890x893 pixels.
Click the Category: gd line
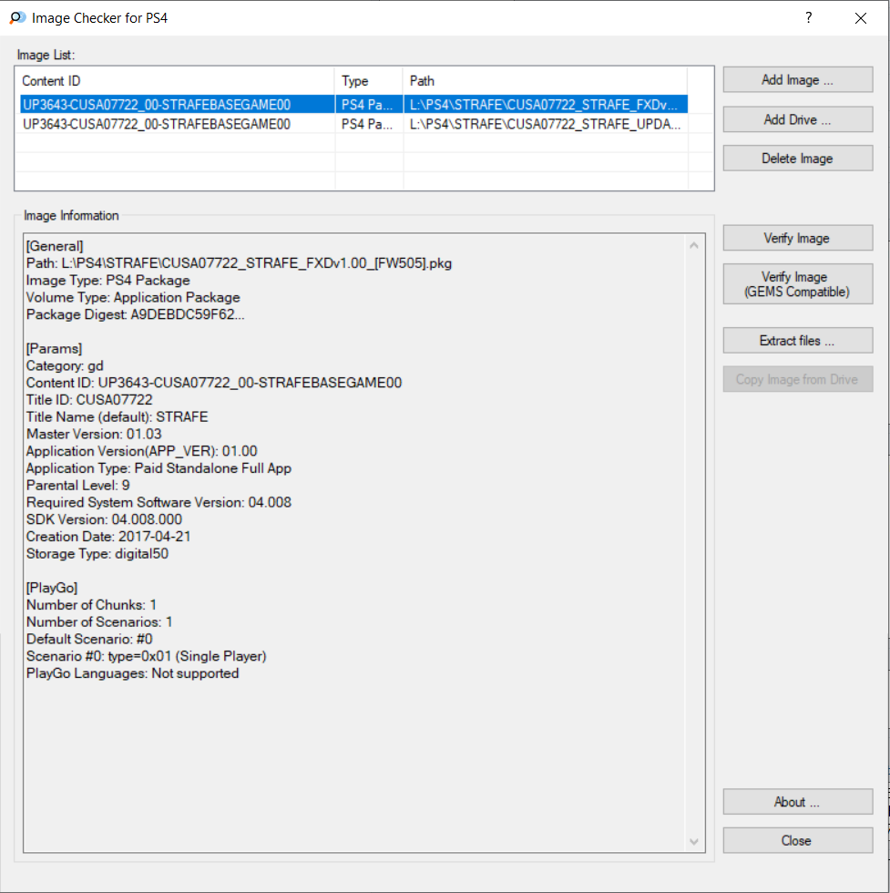point(65,365)
